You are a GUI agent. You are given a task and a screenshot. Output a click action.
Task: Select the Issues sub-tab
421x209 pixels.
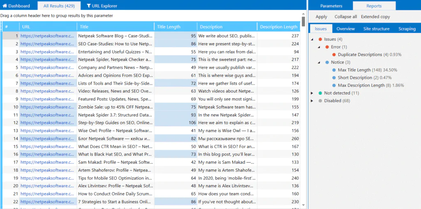321,29
